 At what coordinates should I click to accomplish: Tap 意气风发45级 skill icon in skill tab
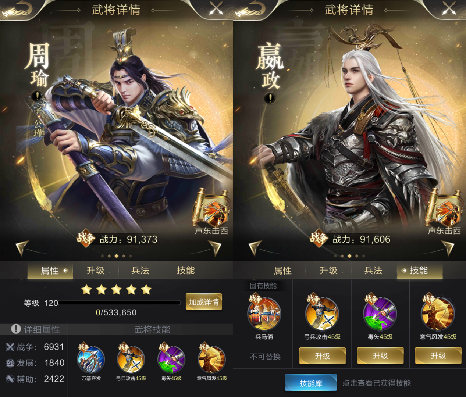point(438,313)
